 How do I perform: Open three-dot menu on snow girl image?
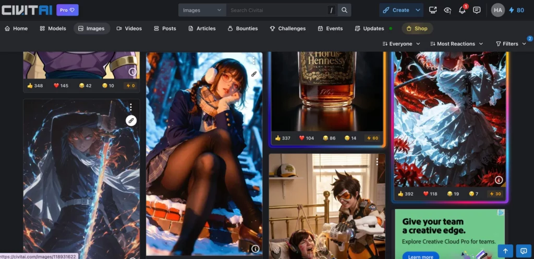(254, 61)
